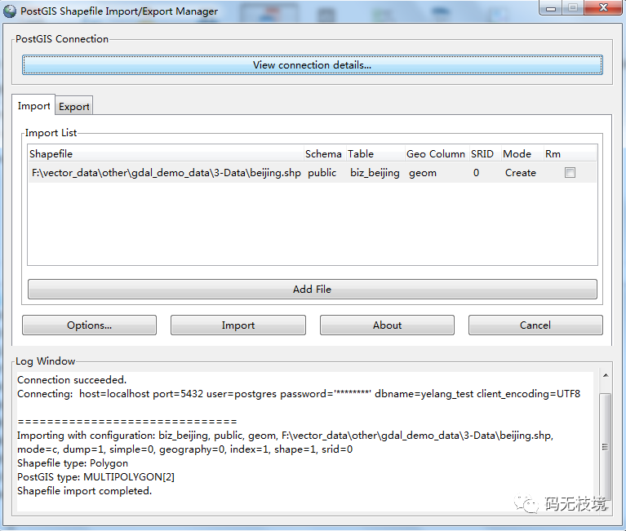626x531 pixels.
Task: Click the 'Shapefile type: Polygon' log line
Action: pyautogui.click(x=73, y=463)
